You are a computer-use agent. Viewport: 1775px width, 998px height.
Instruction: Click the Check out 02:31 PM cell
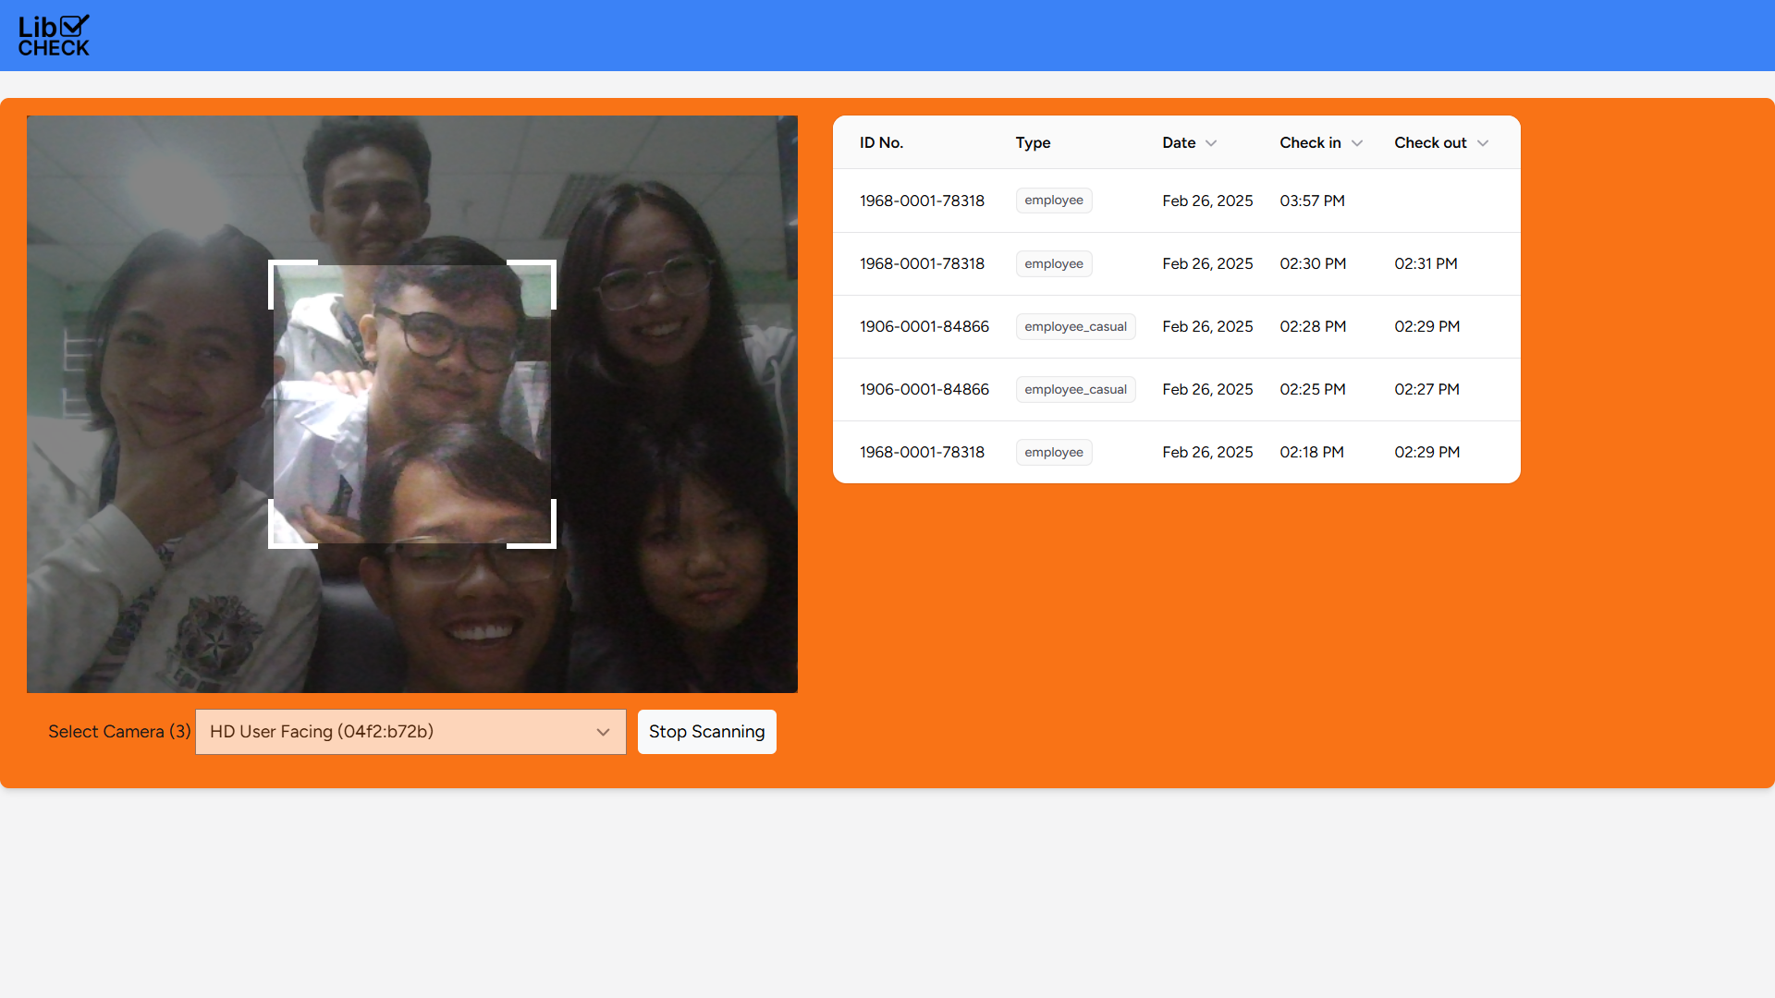[1426, 263]
